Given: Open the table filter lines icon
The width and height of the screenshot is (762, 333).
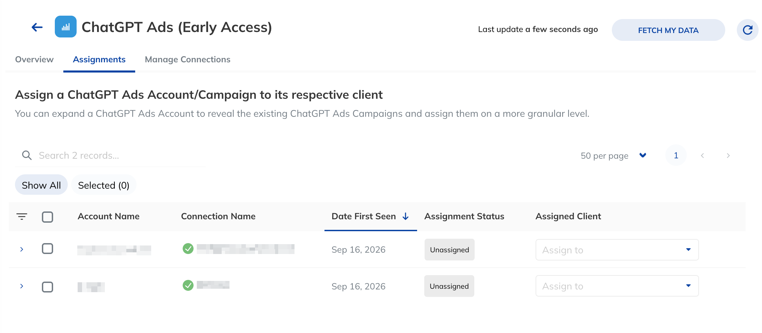Looking at the screenshot, I should point(22,217).
